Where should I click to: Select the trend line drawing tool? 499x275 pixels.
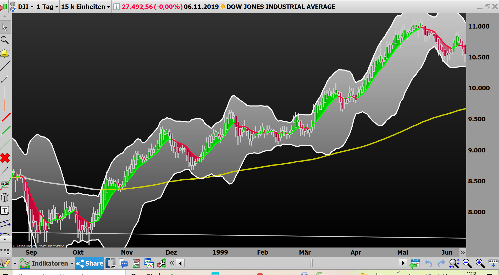pyautogui.click(x=6, y=65)
